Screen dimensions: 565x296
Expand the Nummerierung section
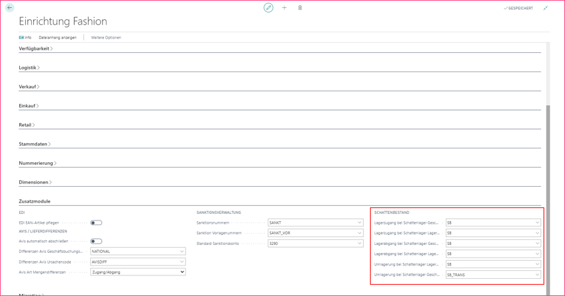37,163
